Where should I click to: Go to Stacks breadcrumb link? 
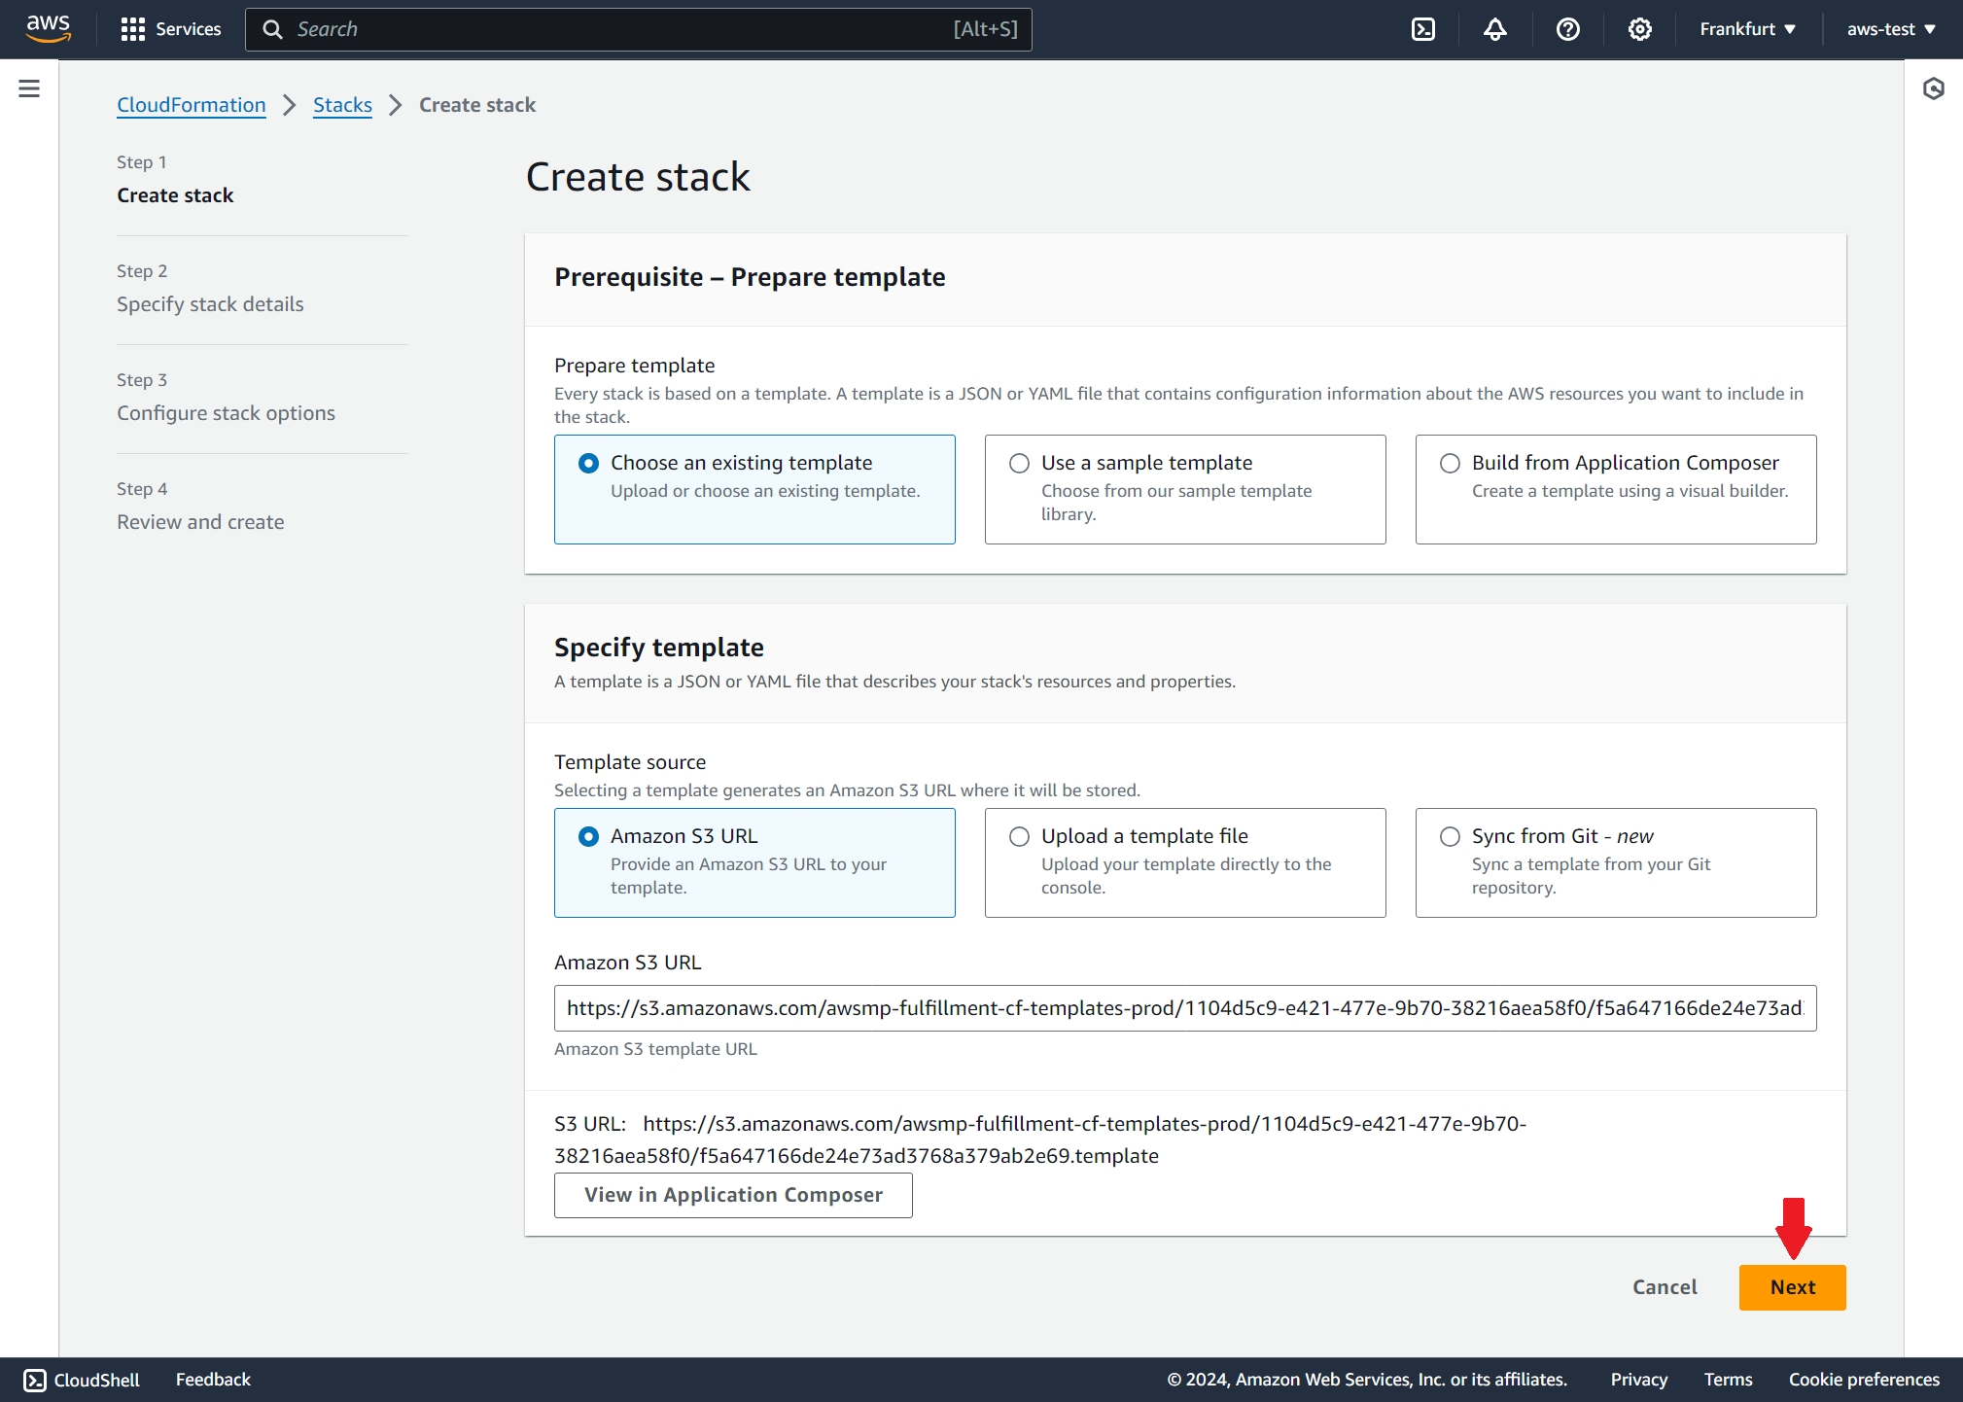[x=342, y=105]
